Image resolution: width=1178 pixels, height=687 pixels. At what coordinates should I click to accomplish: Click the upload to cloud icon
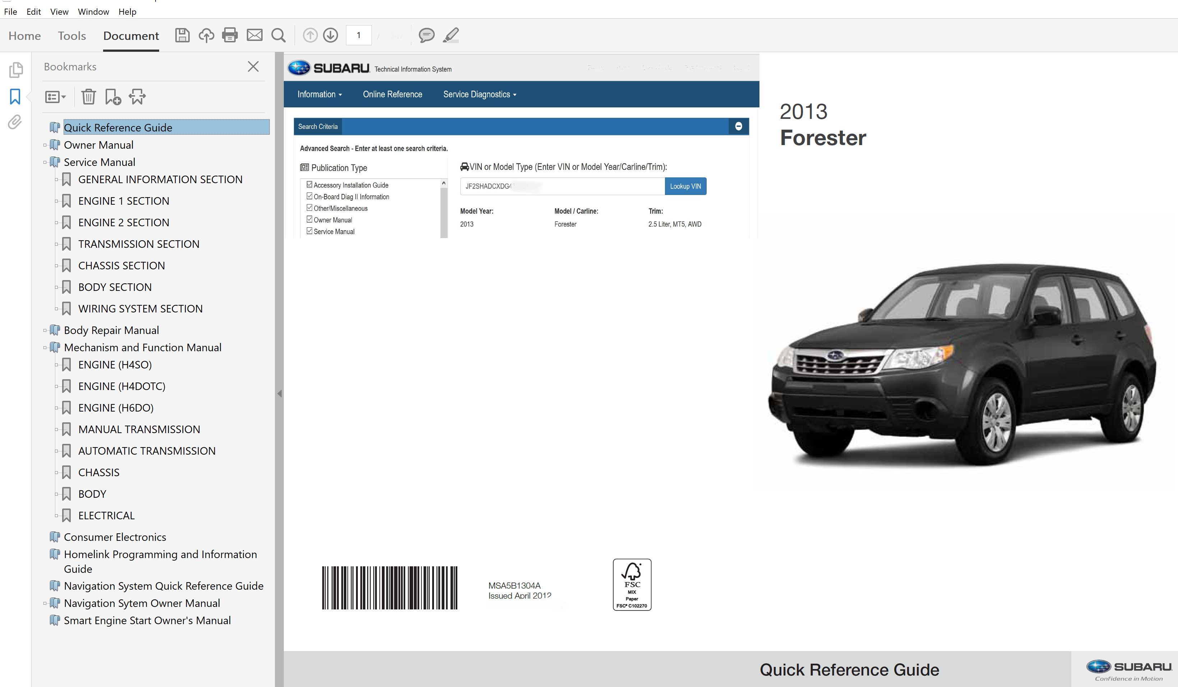click(206, 36)
